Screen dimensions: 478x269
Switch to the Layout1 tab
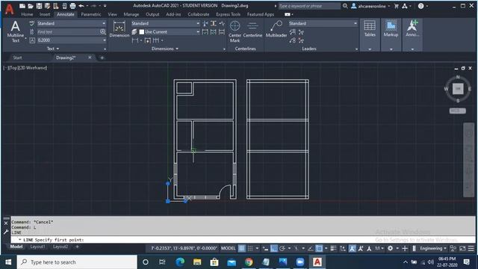(x=37, y=247)
